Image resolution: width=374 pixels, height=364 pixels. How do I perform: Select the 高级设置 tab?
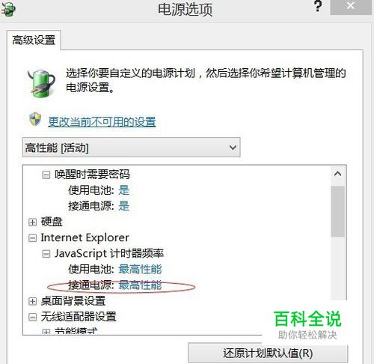pos(34,40)
